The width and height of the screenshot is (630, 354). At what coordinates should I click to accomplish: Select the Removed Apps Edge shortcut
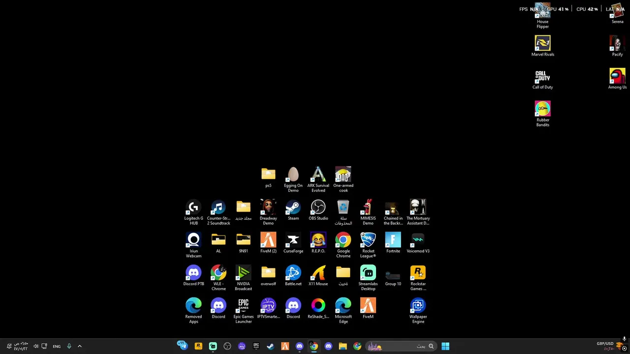point(193,311)
